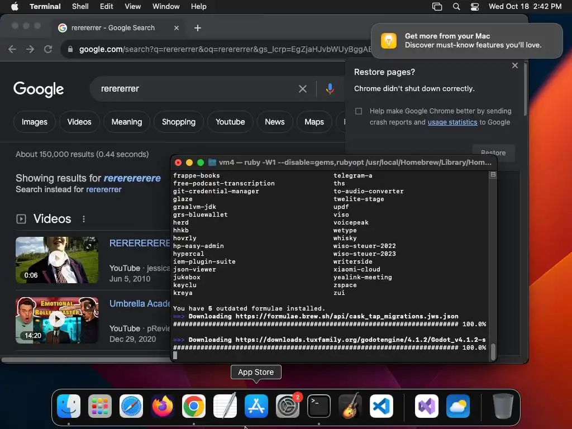This screenshot has width=572, height=429.
Task: Click the voice search microphone icon
Action: pos(330,89)
